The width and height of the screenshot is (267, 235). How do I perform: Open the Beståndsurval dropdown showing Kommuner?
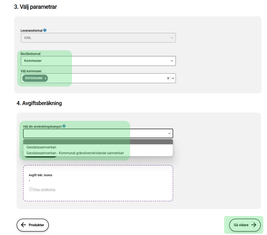click(98, 61)
